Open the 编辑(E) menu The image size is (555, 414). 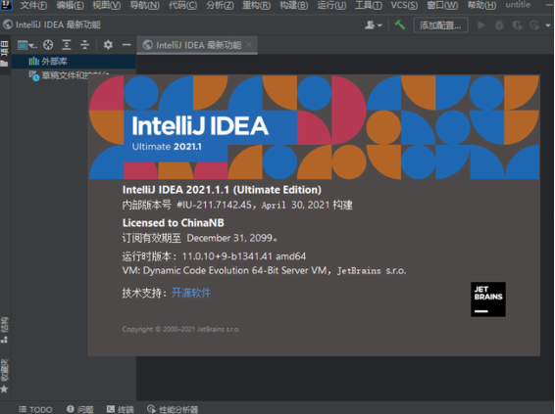(x=70, y=5)
